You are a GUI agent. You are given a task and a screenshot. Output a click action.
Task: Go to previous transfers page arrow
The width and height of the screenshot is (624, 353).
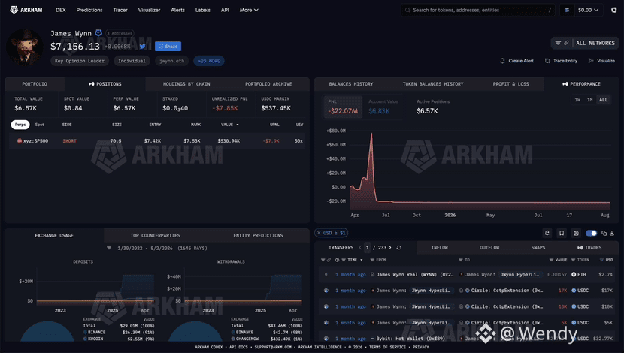[x=360, y=248]
